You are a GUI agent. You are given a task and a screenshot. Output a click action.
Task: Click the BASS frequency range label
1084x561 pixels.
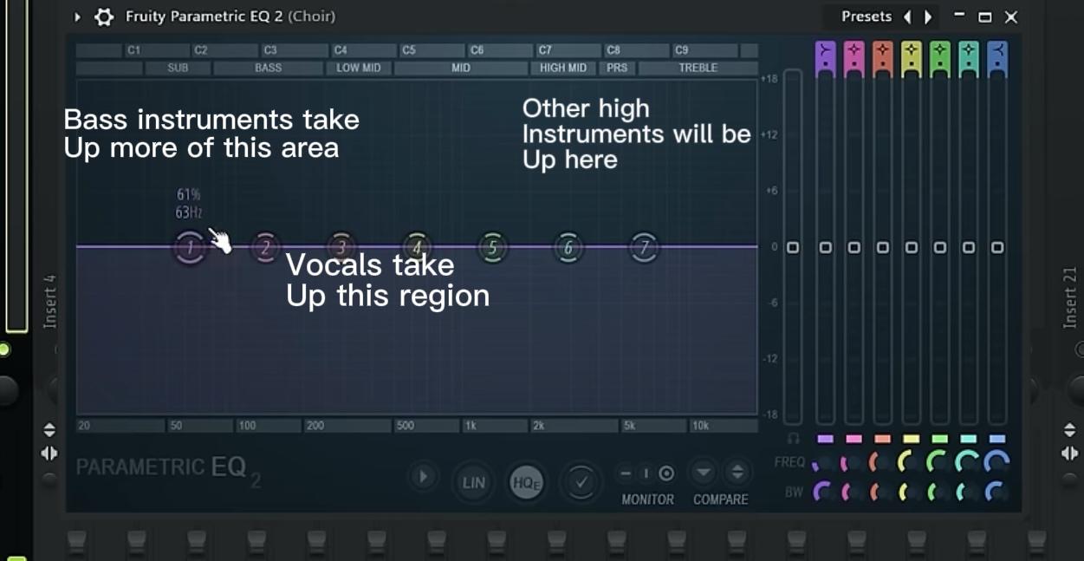[268, 68]
